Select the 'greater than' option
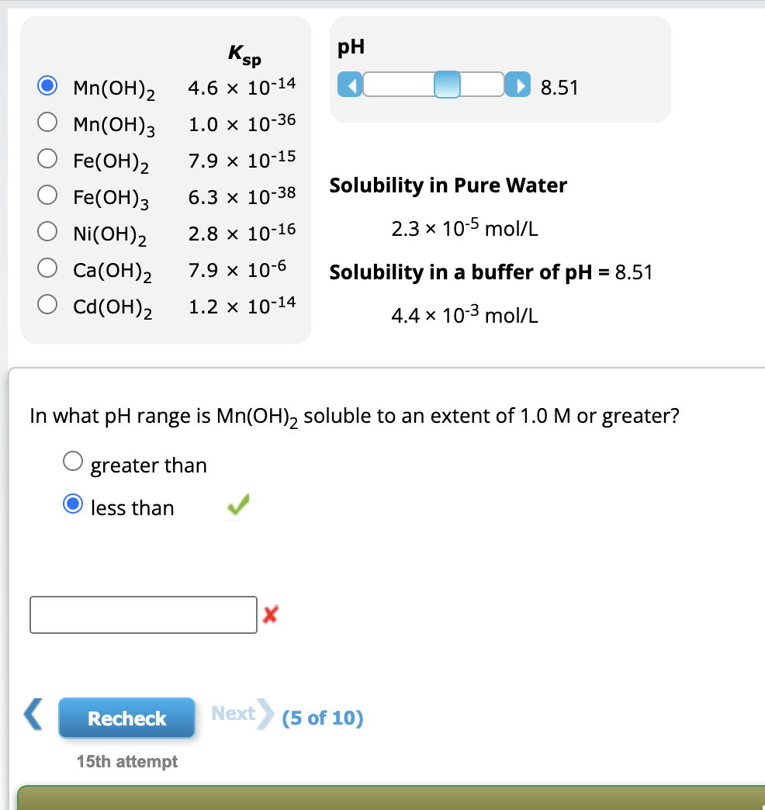Viewport: 765px width, 810px height. 72,460
